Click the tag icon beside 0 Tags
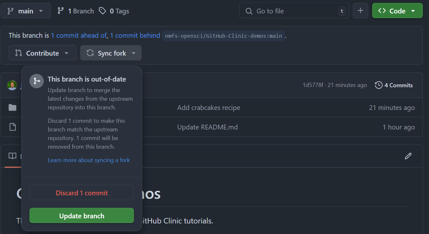 [x=102, y=11]
